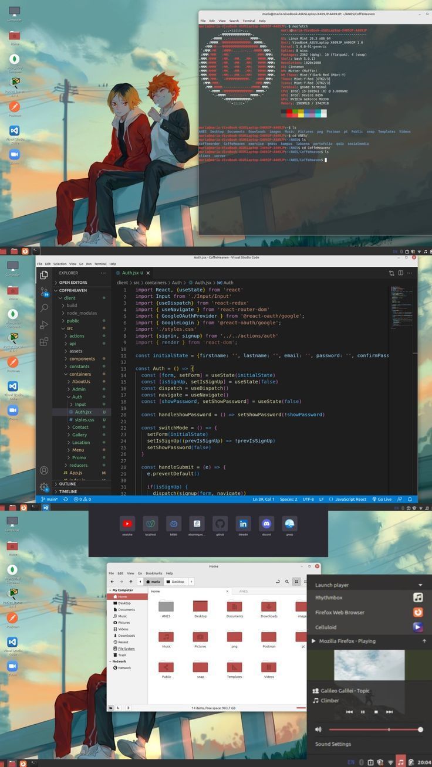Image resolution: width=432 pixels, height=767 pixels.
Task: Open the Extensions view in VS Code
Action: coord(44,341)
